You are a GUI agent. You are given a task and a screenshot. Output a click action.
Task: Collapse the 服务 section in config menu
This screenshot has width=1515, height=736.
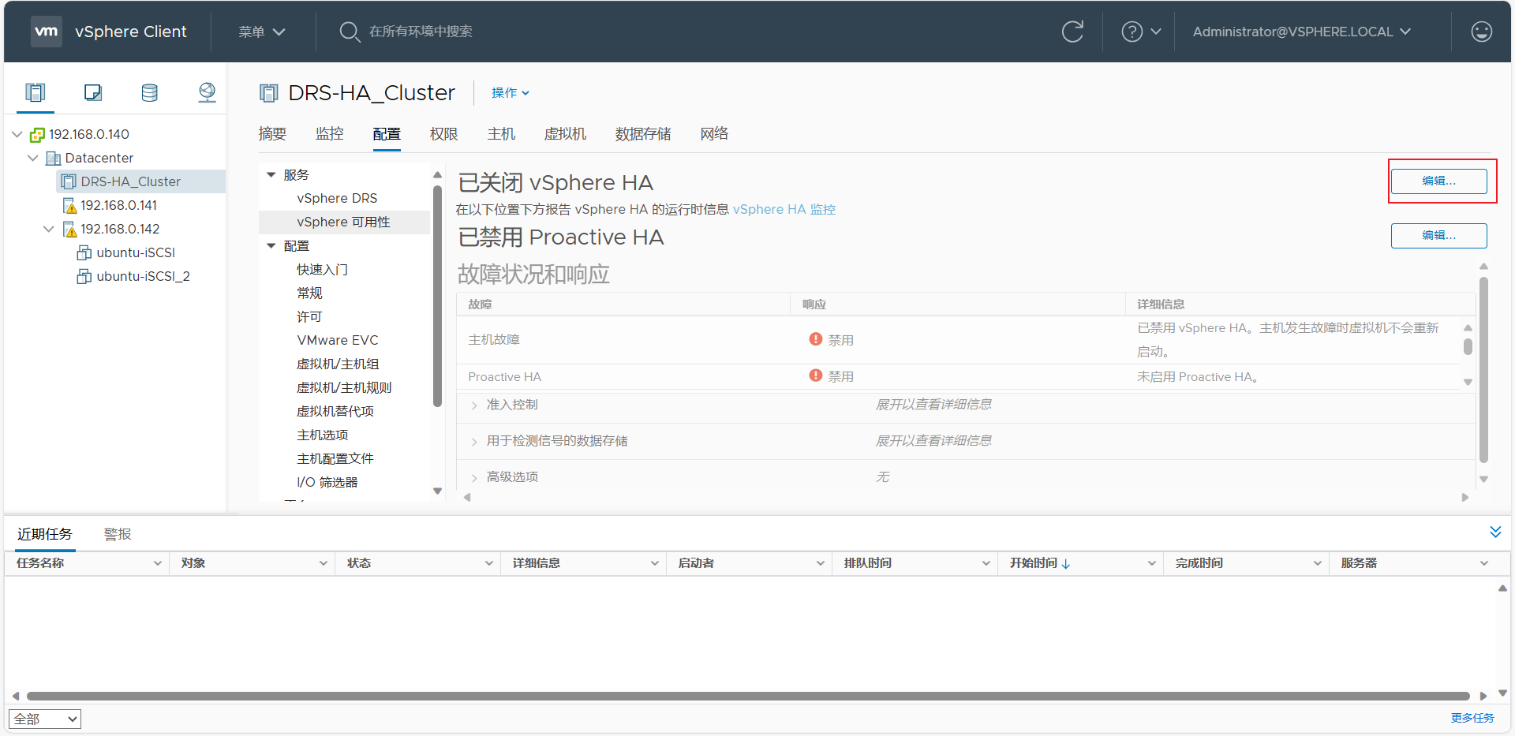[x=271, y=175]
